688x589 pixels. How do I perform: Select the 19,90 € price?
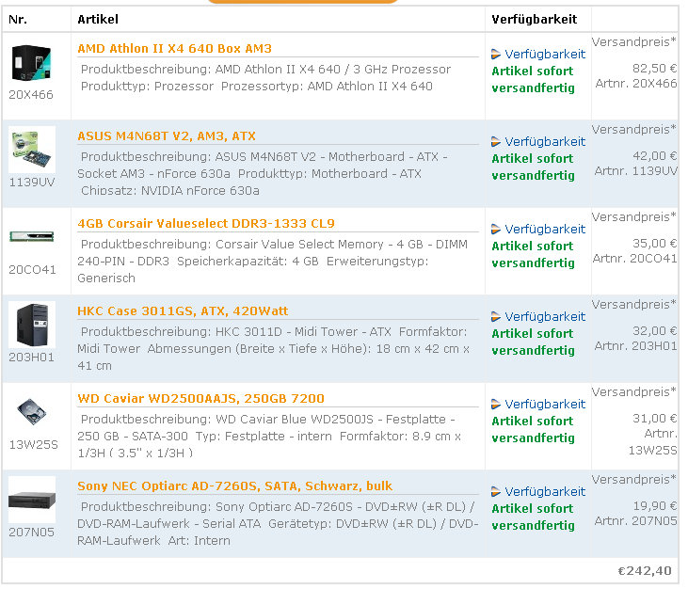pyautogui.click(x=655, y=505)
